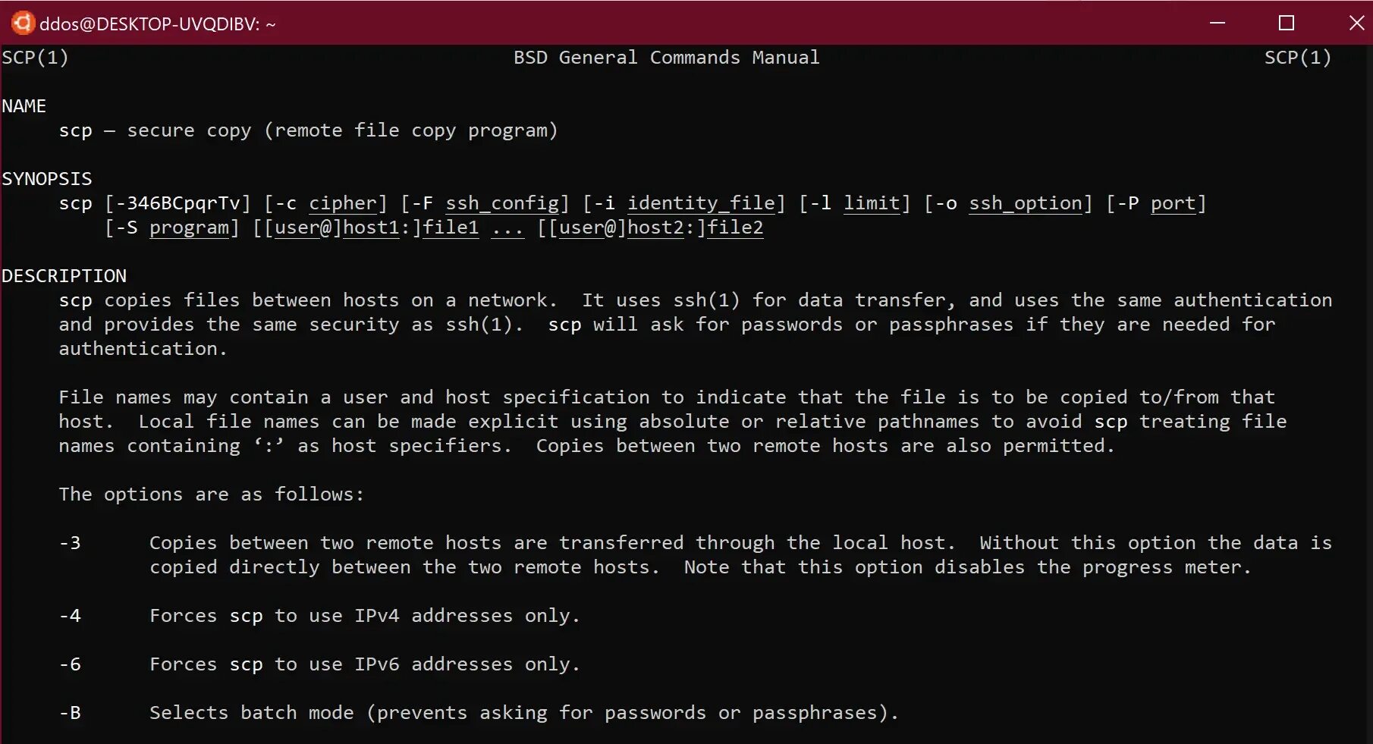Click the DESCRIPTION section heading
The width and height of the screenshot is (1373, 744).
pyautogui.click(x=64, y=276)
